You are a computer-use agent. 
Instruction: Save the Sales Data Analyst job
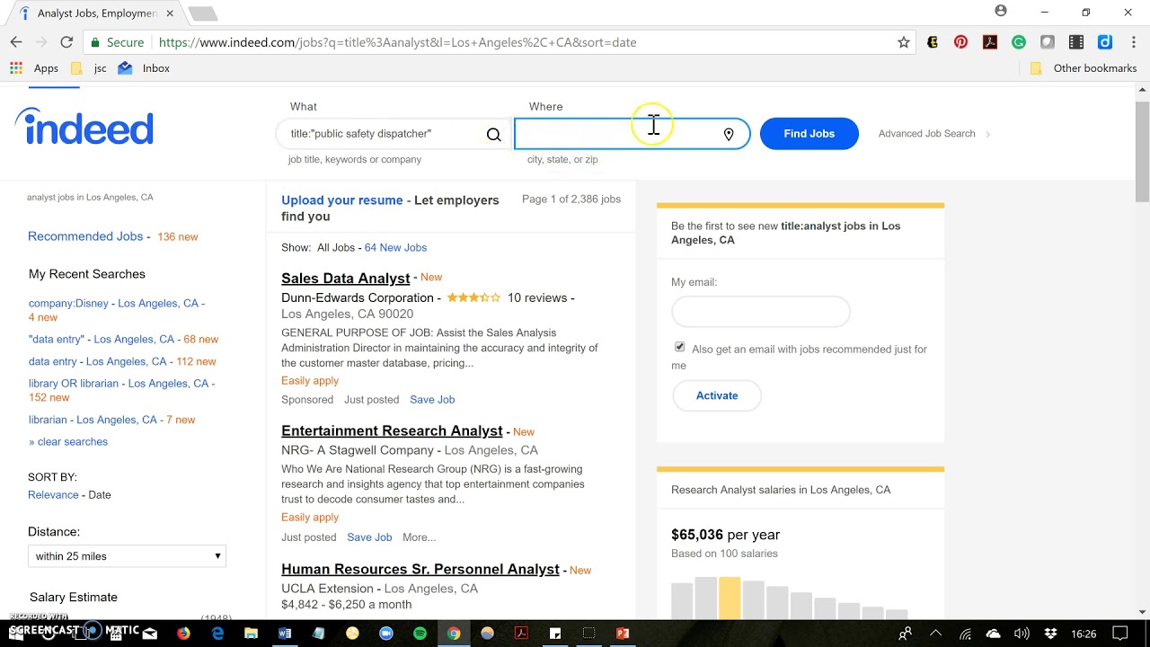point(432,400)
